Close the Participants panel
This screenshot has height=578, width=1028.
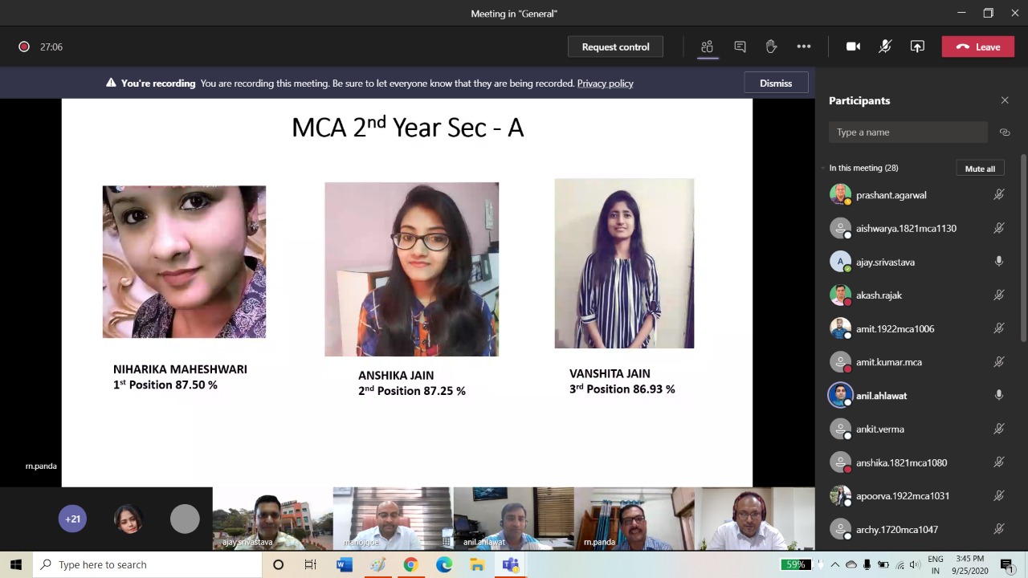1004,100
